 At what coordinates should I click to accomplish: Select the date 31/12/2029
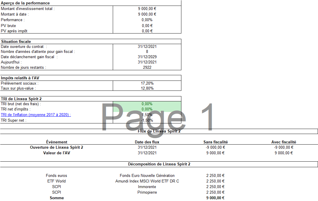click(147, 57)
